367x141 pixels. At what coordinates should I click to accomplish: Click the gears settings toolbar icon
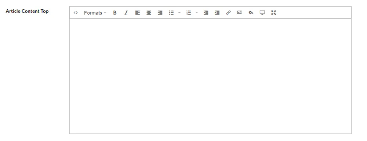click(251, 12)
